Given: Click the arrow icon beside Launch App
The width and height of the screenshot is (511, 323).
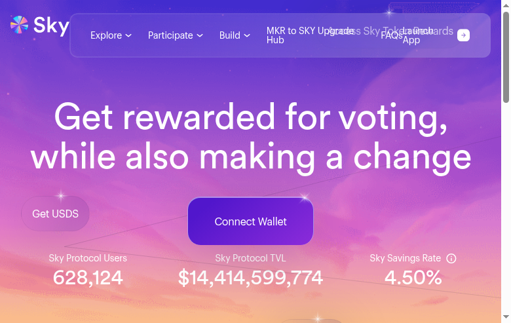Looking at the screenshot, I should pyautogui.click(x=463, y=35).
